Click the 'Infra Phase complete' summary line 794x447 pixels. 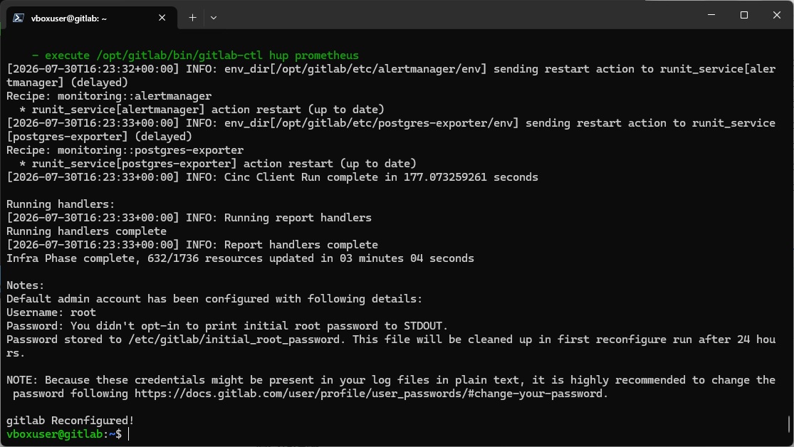(240, 258)
